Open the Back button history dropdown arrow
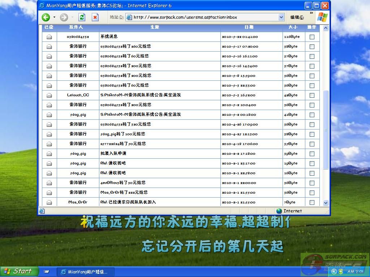370x277 pixels. pos(55,17)
